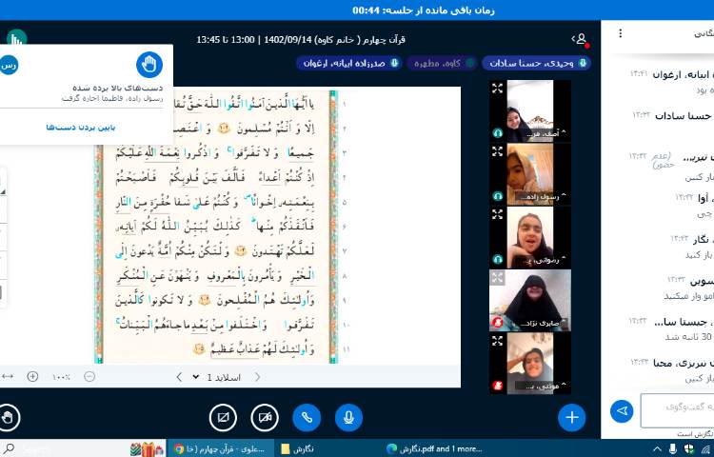
Task: Open the 'نگارش' folder in taskbar
Action: coord(297,448)
